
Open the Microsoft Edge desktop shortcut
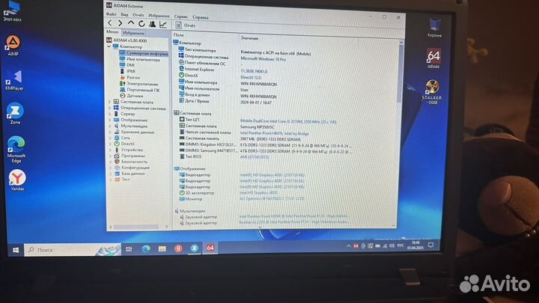tap(16, 149)
